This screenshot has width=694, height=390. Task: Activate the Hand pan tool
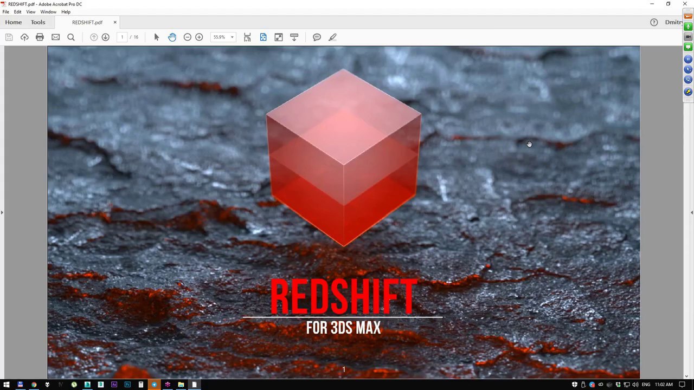[x=172, y=37]
